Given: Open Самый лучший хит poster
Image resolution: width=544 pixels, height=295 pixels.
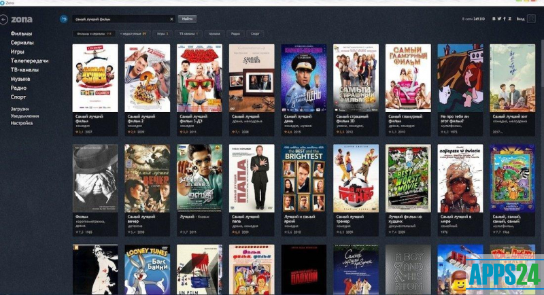Looking at the screenshot, I should 513,78.
